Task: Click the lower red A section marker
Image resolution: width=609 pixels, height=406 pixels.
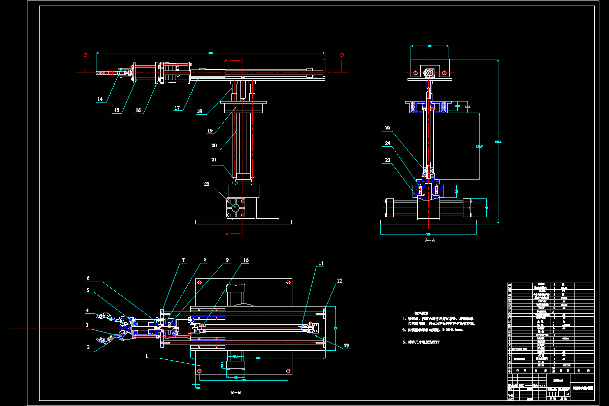Action: coord(227,233)
